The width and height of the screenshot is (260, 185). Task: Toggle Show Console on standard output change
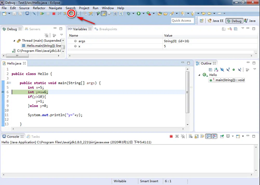(x=208, y=137)
